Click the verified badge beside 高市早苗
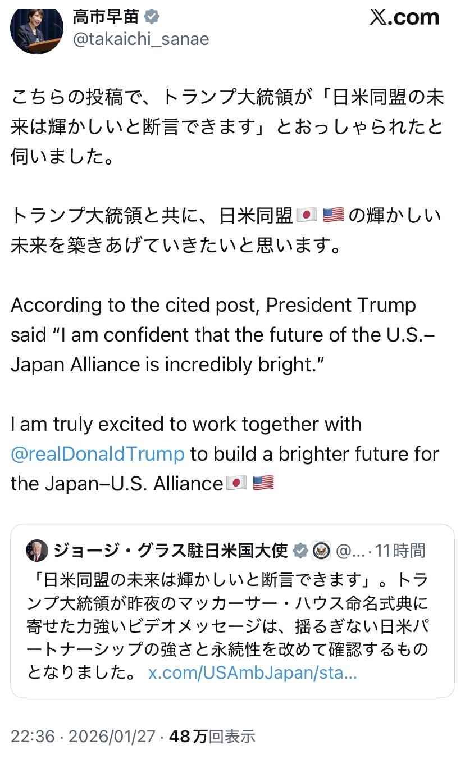Image resolution: width=465 pixels, height=759 pixels. tap(151, 17)
